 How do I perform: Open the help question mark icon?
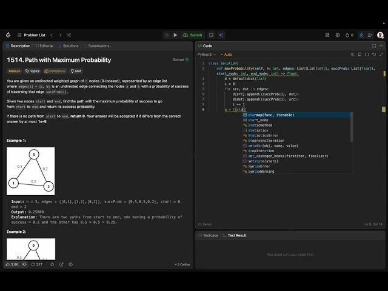[x=71, y=264]
